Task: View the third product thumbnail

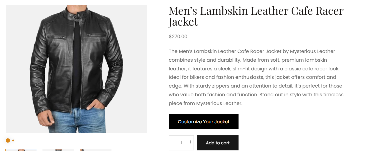Action: [95, 150]
